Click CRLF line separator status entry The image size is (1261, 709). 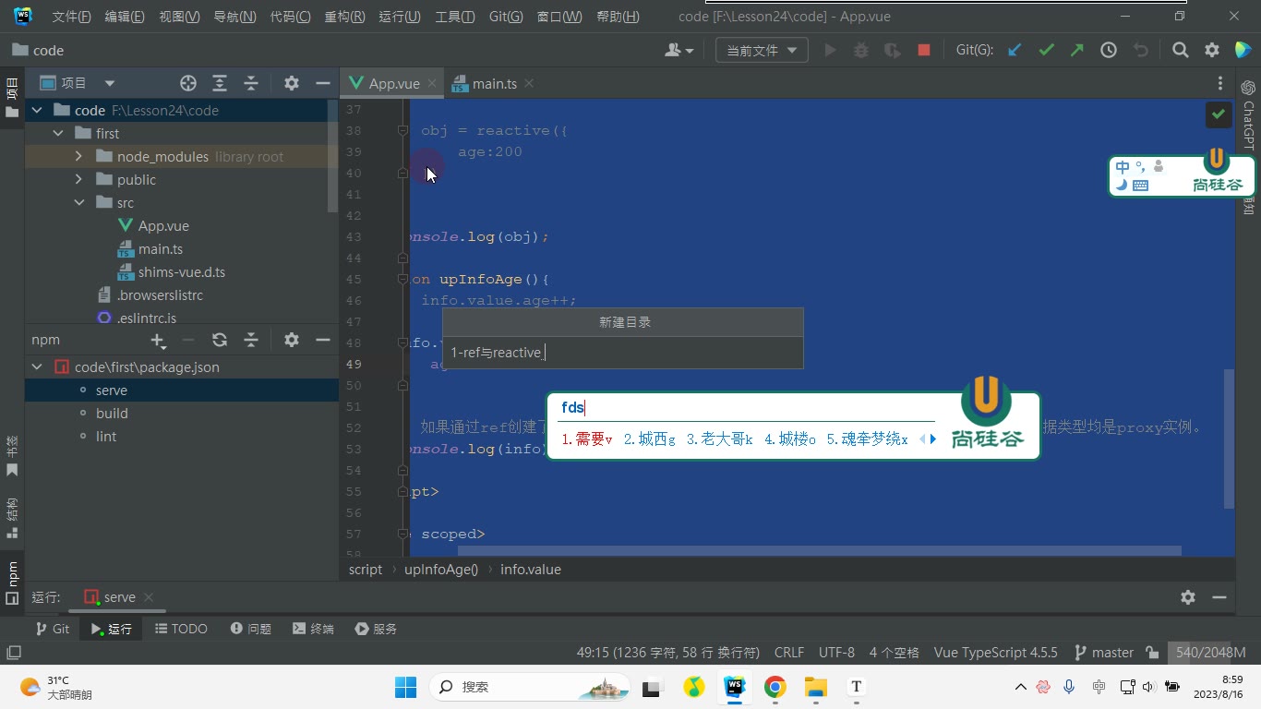[x=789, y=653]
